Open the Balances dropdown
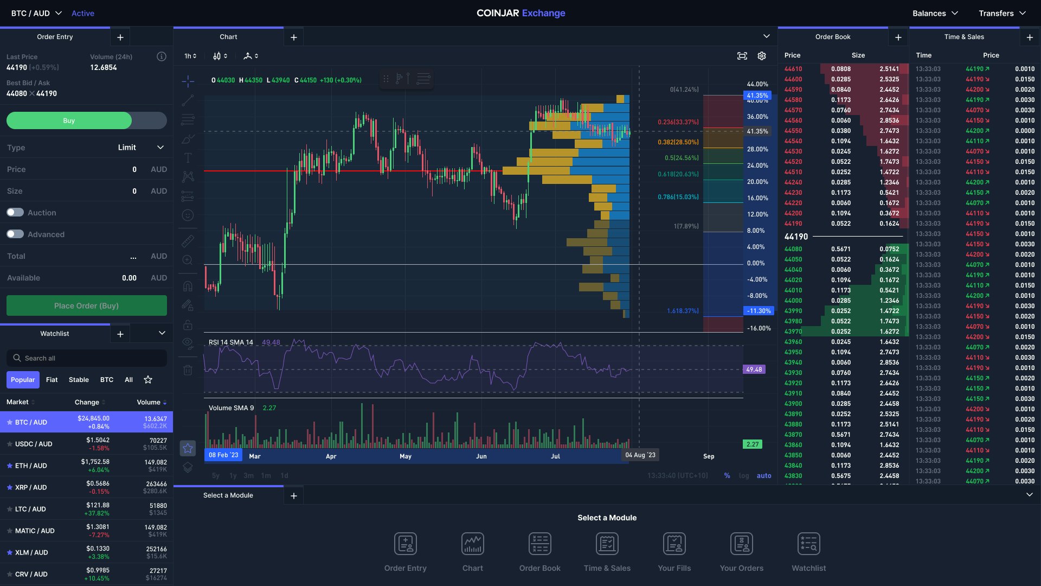1041x586 pixels. [935, 13]
